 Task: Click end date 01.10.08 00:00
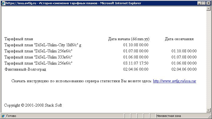184,51
